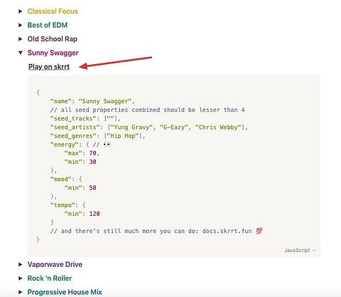Click the Progressive House Mix title text
Screen dimensions: 341x297
click(x=65, y=292)
